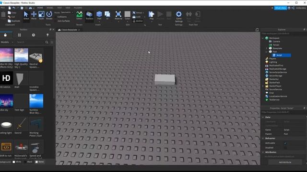Select the Select tool in ribbon
307x172 pixels.
coord(26,15)
